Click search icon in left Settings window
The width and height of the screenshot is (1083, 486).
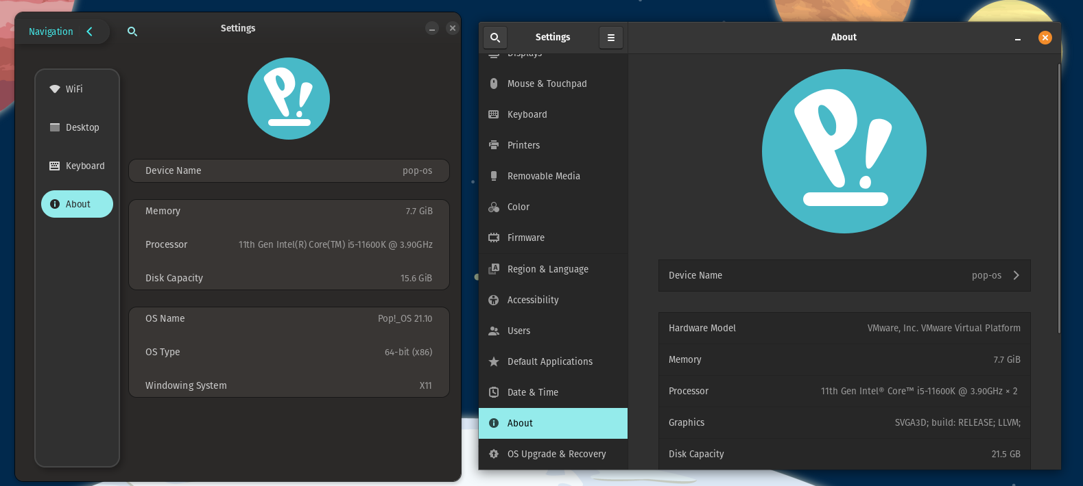[132, 31]
